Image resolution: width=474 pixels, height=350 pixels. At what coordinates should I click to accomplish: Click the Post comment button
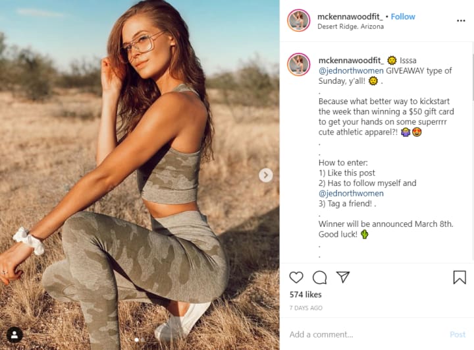pyautogui.click(x=458, y=334)
